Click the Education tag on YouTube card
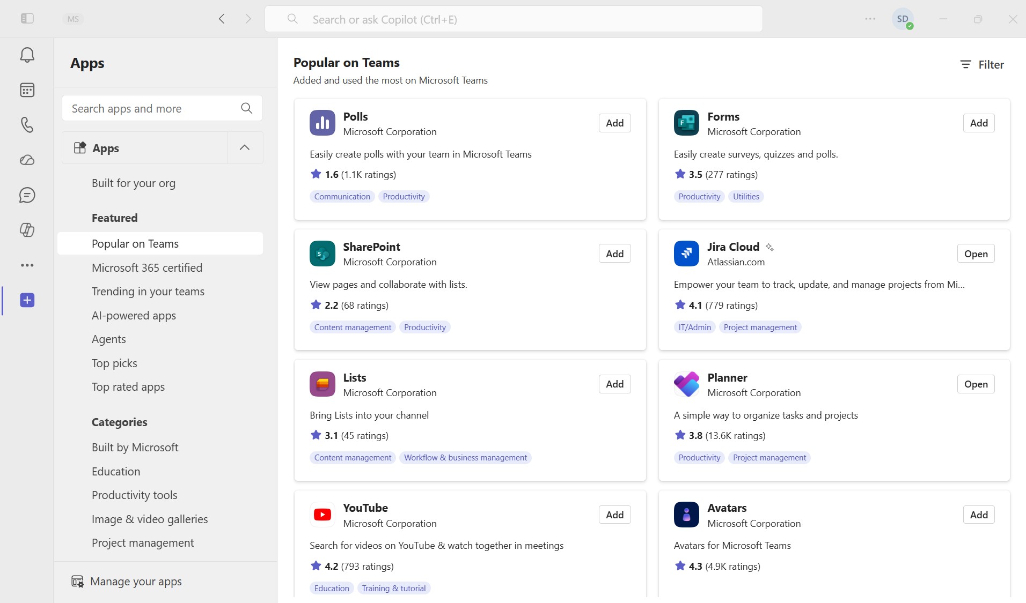 pos(331,589)
